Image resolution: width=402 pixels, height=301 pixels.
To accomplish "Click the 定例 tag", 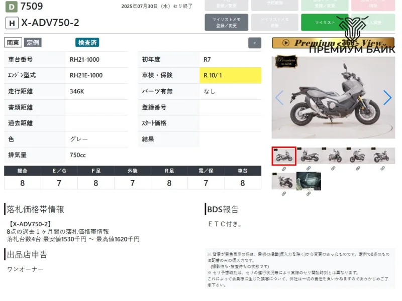I will (x=33, y=43).
